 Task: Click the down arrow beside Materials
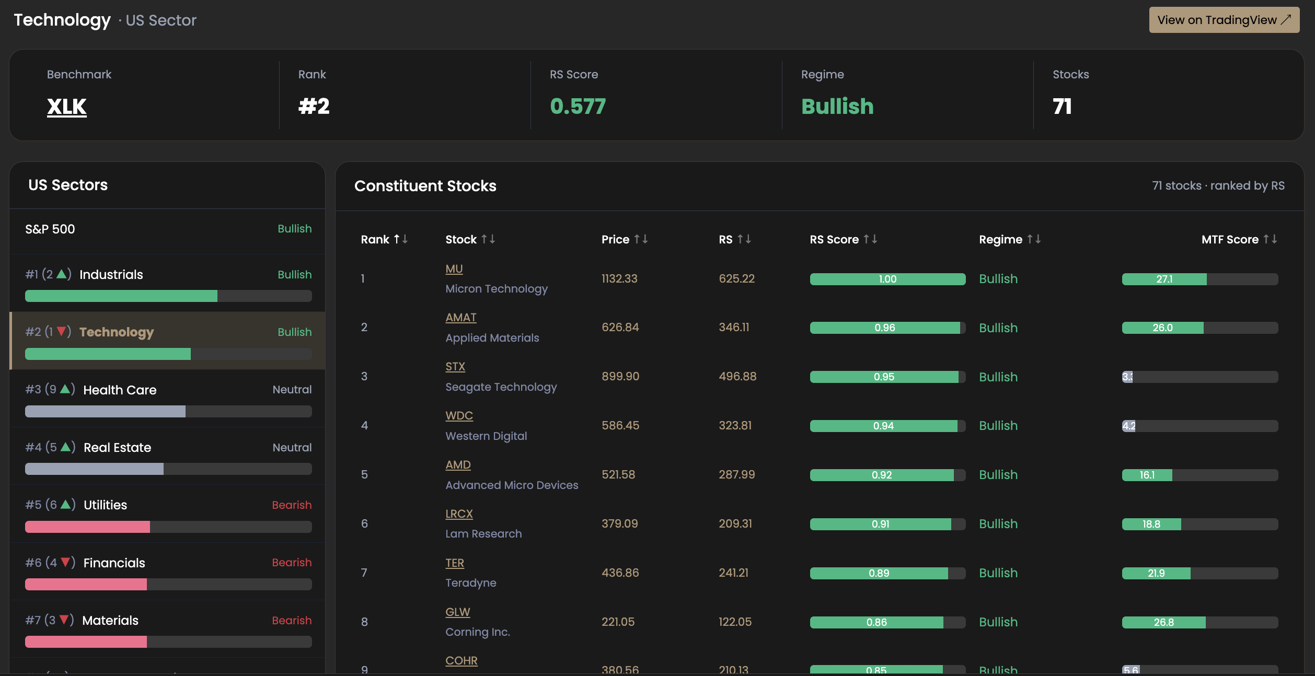click(64, 620)
